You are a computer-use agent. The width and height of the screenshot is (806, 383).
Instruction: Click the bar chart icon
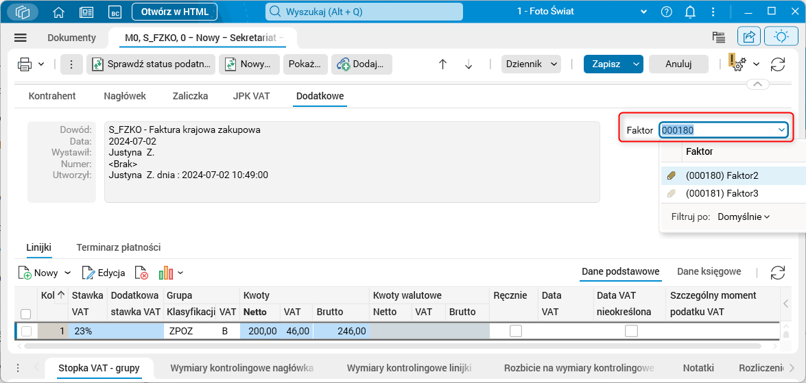coord(165,273)
